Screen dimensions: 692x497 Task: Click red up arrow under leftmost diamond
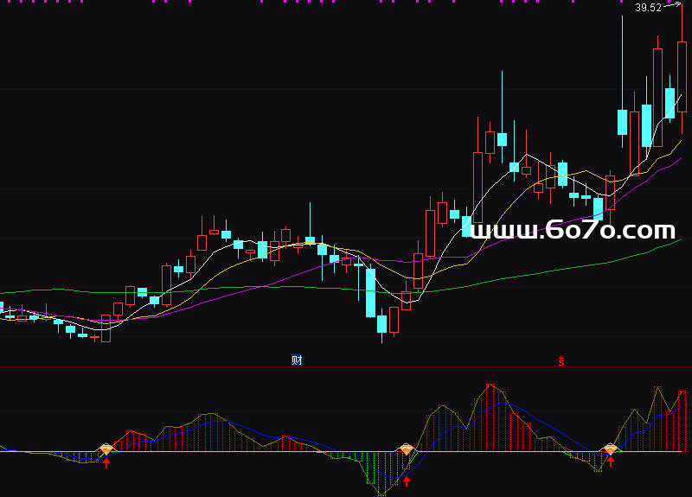click(x=106, y=464)
